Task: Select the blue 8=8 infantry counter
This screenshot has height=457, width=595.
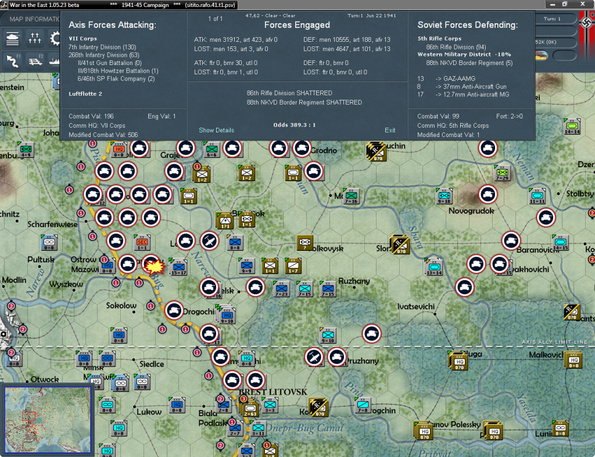Action: point(235,242)
